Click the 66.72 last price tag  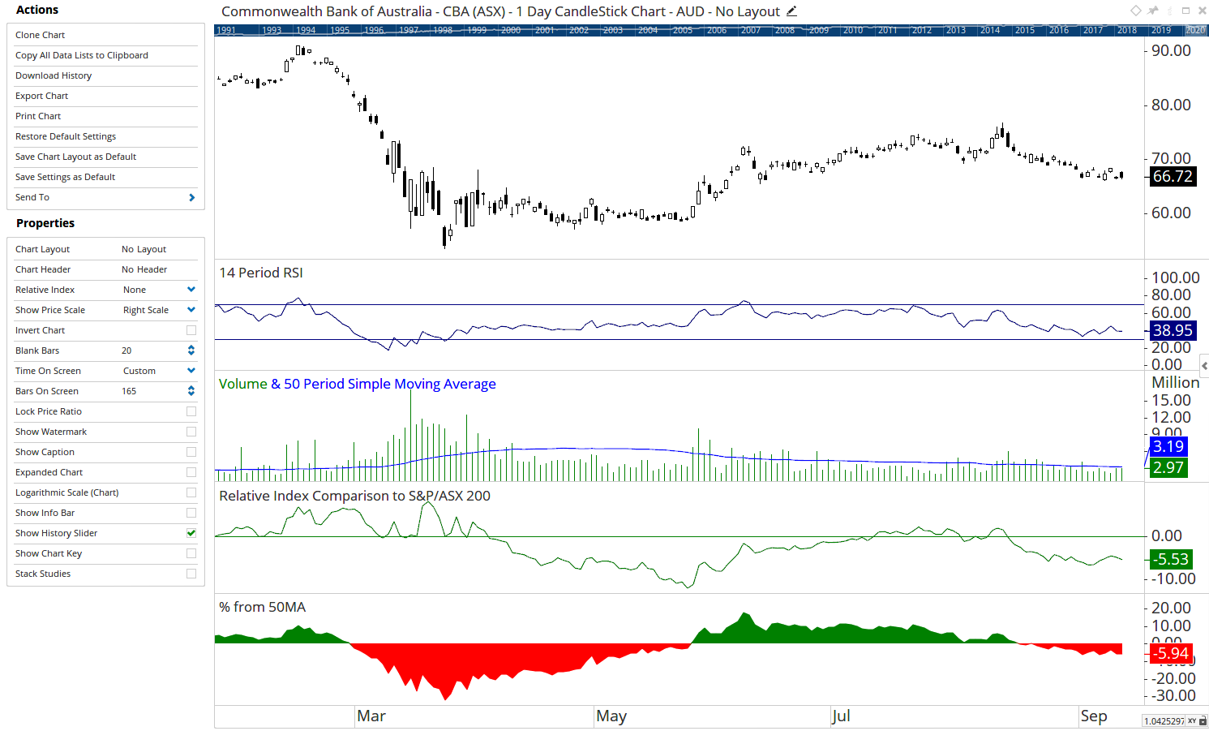(x=1172, y=176)
